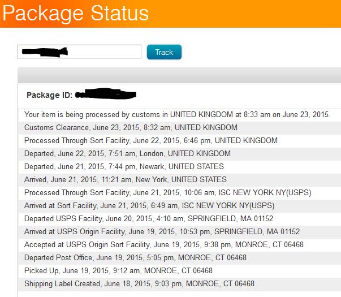
Task: Select the Customs Clearance June 23 row
Action: point(131,127)
